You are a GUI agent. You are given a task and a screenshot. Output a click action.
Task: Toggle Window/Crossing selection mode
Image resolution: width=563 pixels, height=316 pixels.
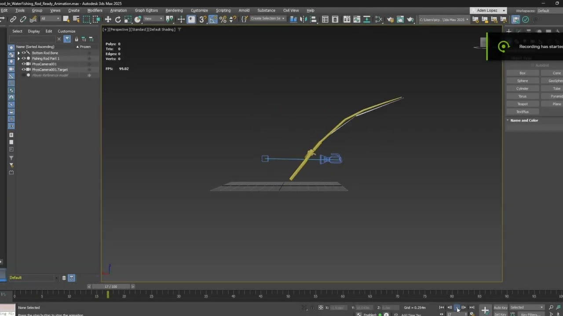coord(96,19)
